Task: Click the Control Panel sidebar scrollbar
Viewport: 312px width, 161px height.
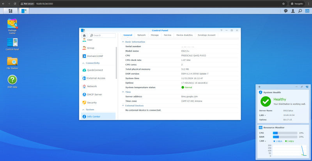Action: pos(116,63)
